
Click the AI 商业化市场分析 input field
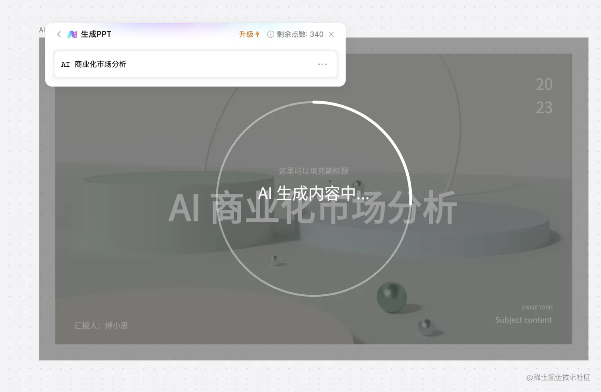click(196, 64)
